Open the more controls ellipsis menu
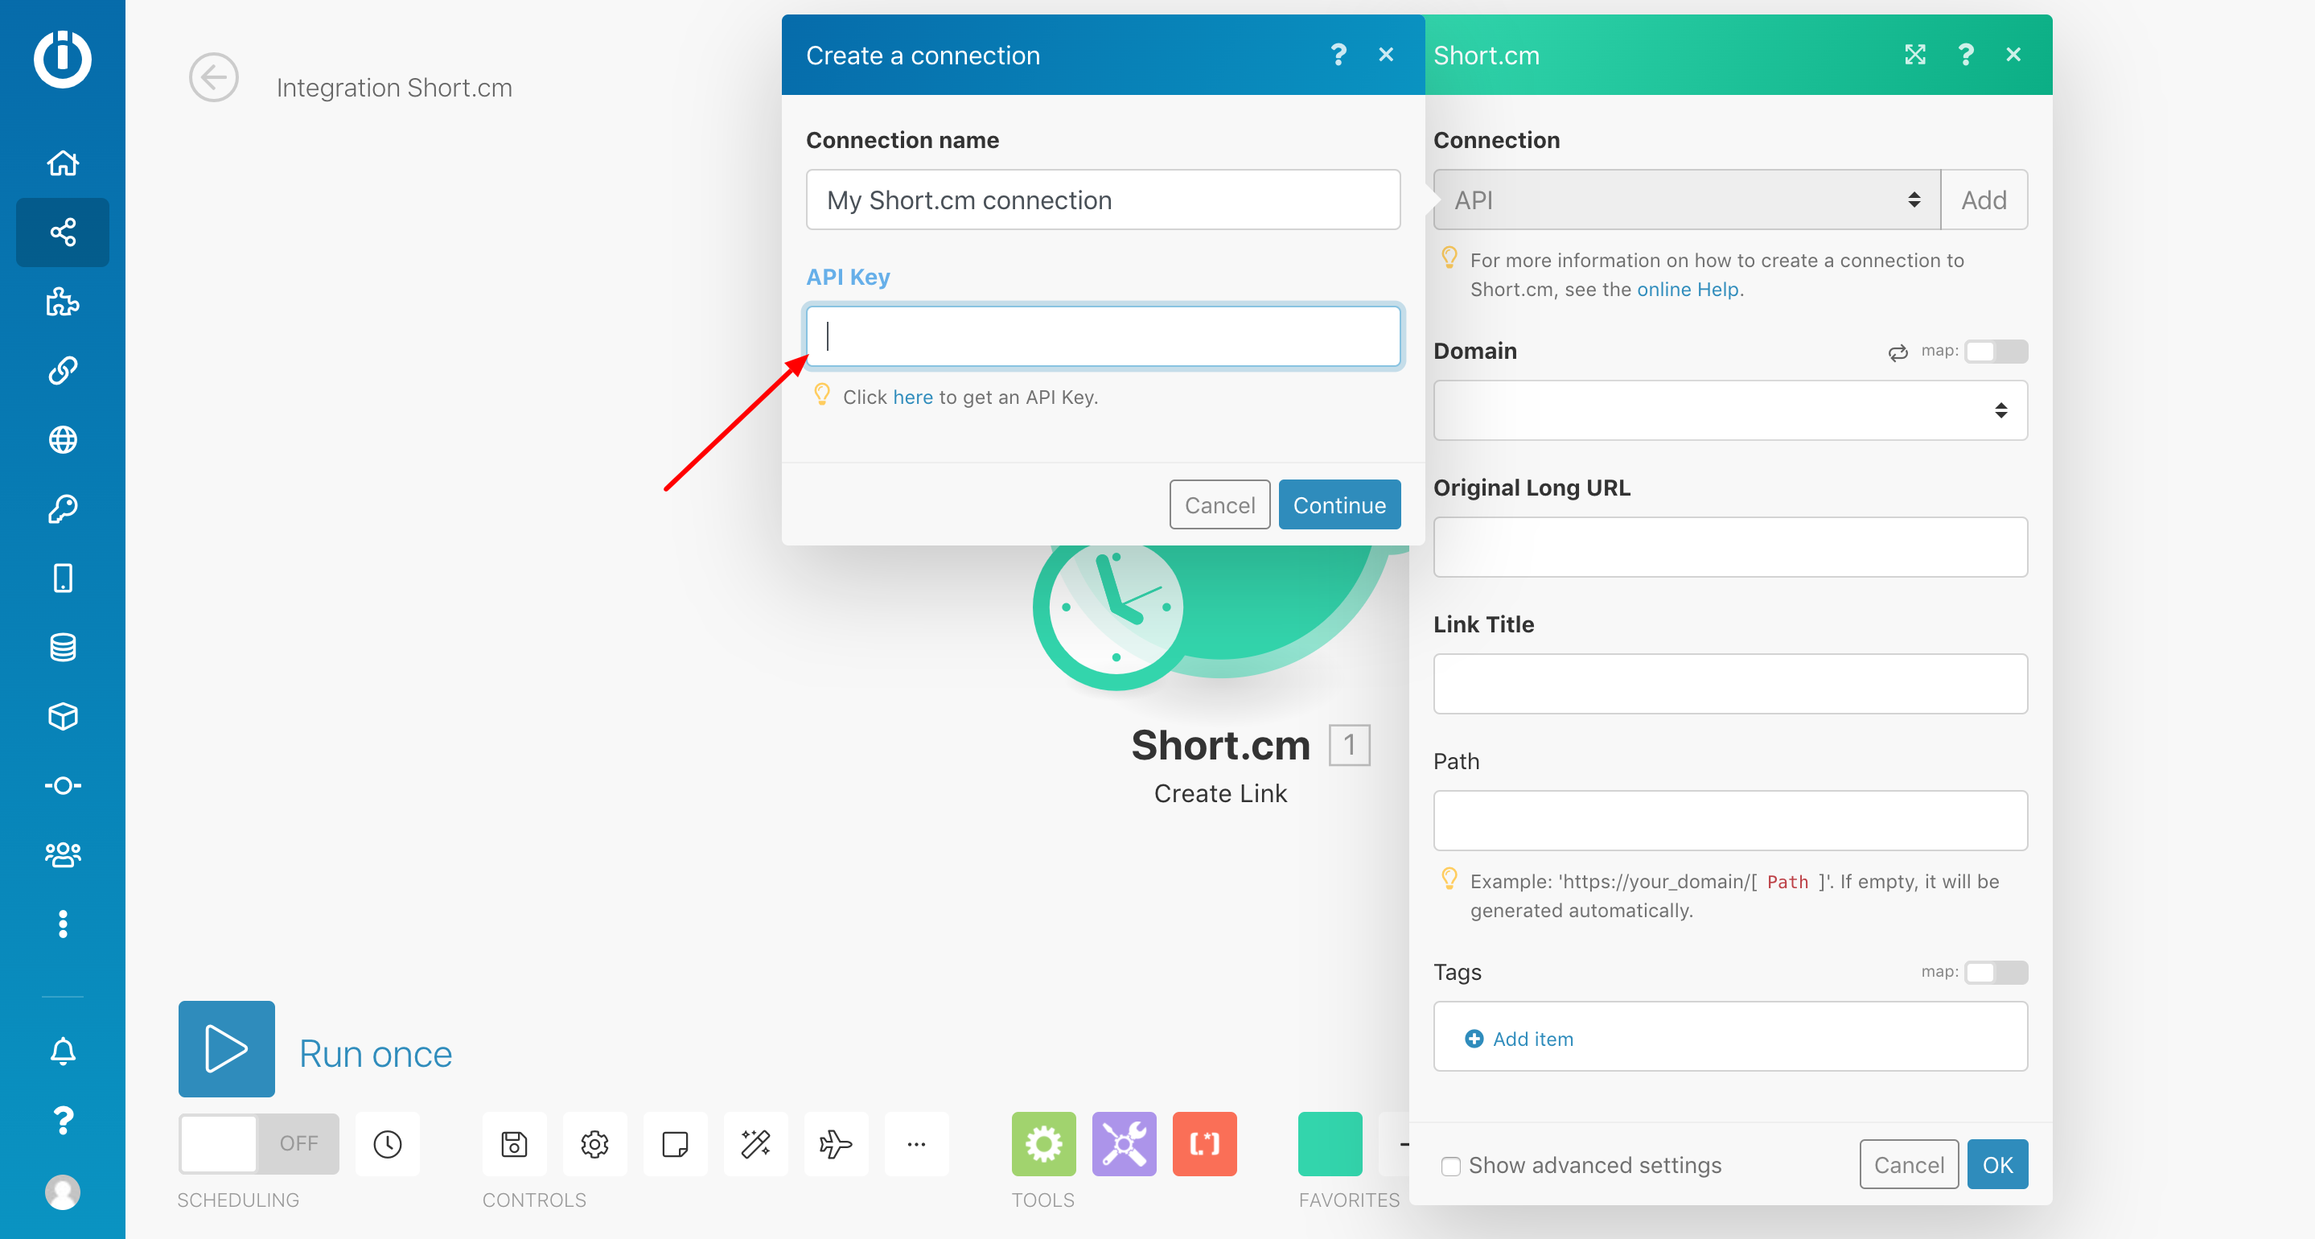Image resolution: width=2315 pixels, height=1239 pixels. [x=915, y=1144]
